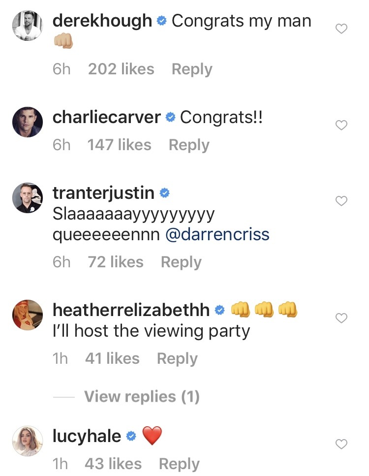Image resolution: width=369 pixels, height=476 pixels.
Task: Tap tranterjustin's profile photo
Action: click(x=28, y=197)
